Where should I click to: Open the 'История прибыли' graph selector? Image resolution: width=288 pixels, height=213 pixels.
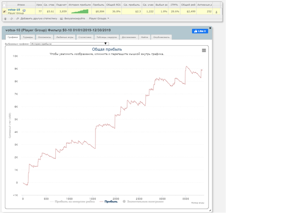[70, 44]
